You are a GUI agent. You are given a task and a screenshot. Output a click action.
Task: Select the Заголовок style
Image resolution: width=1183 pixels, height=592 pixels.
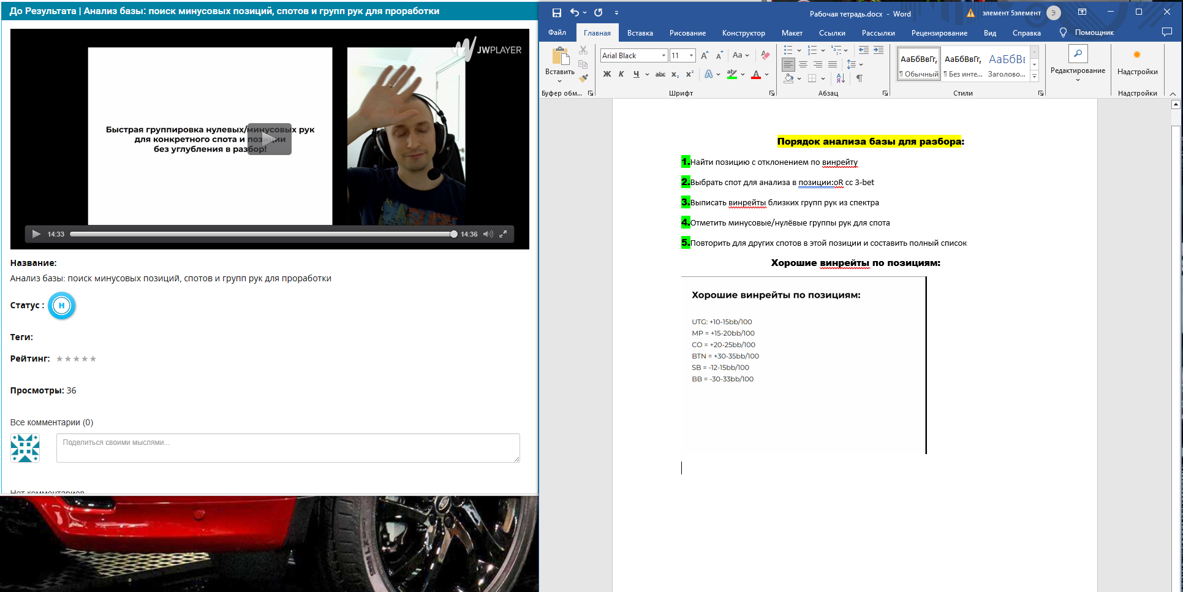coord(1007,64)
